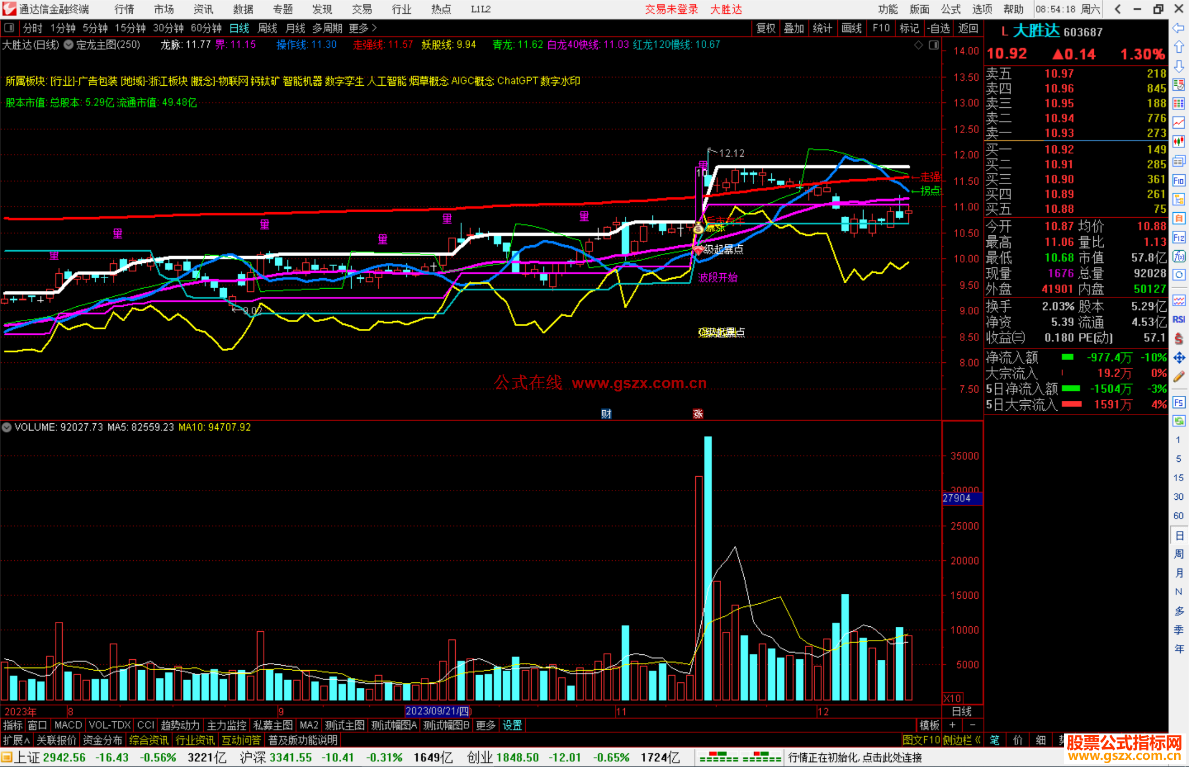This screenshot has width=1189, height=767.
Task: Open the 定龙主图 indicator dropdown circle
Action: click(x=68, y=45)
